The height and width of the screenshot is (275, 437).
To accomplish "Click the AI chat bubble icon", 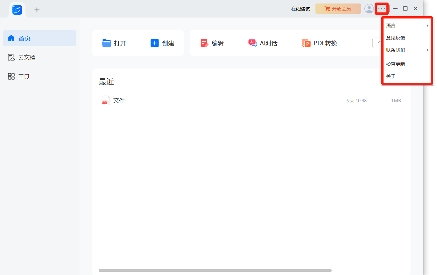I will point(252,43).
